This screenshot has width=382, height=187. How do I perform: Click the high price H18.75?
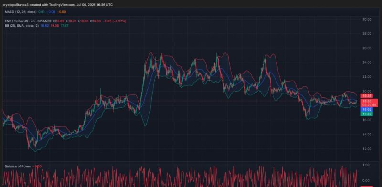point(71,21)
